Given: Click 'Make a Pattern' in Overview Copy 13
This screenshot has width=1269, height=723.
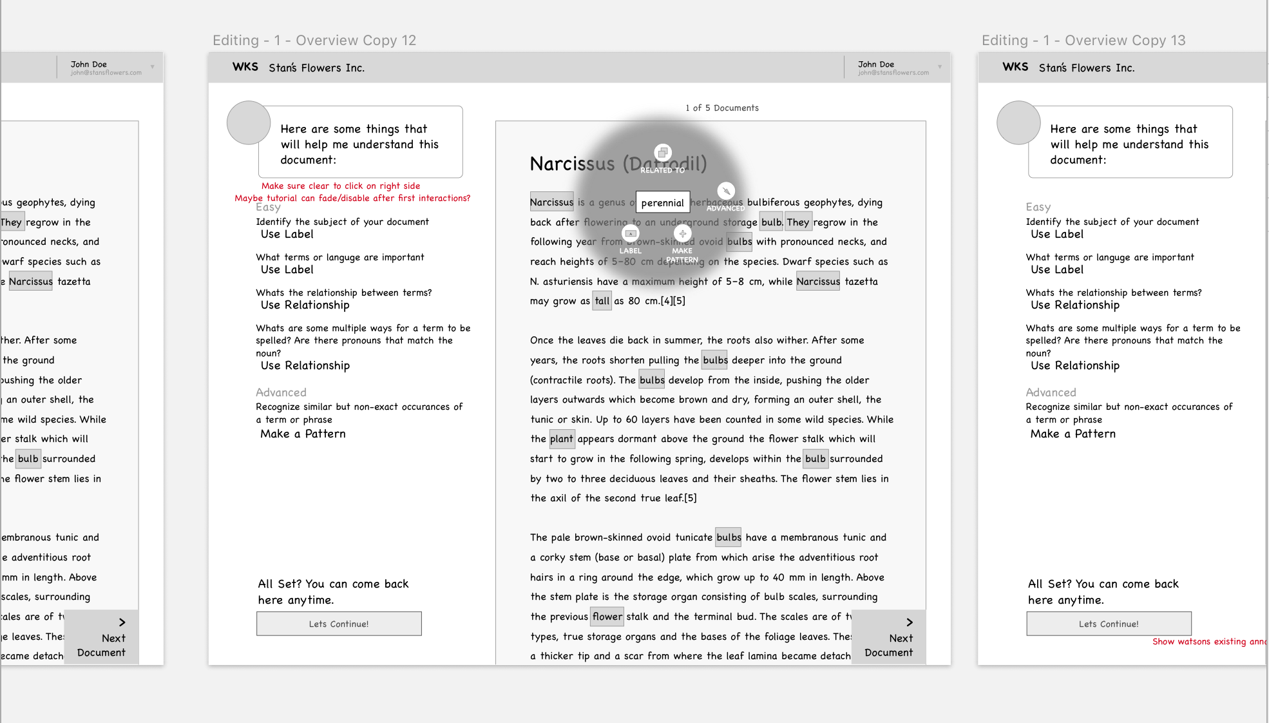Looking at the screenshot, I should point(1073,434).
